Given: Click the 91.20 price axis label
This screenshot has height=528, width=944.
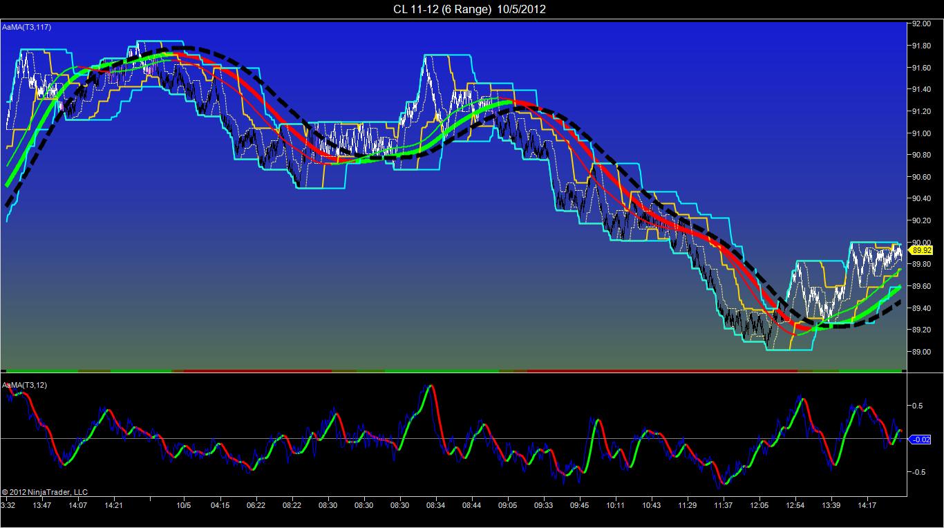Looking at the screenshot, I should 921,111.
